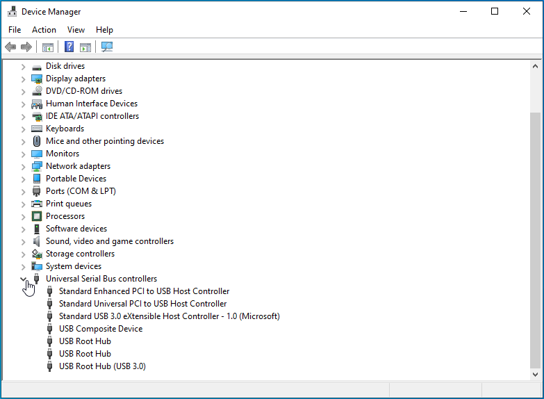Click the Back arrow toolbar icon
The height and width of the screenshot is (399, 544).
10,47
